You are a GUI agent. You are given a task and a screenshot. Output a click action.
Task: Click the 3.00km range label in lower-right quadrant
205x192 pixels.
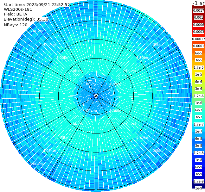(x=143, y=137)
